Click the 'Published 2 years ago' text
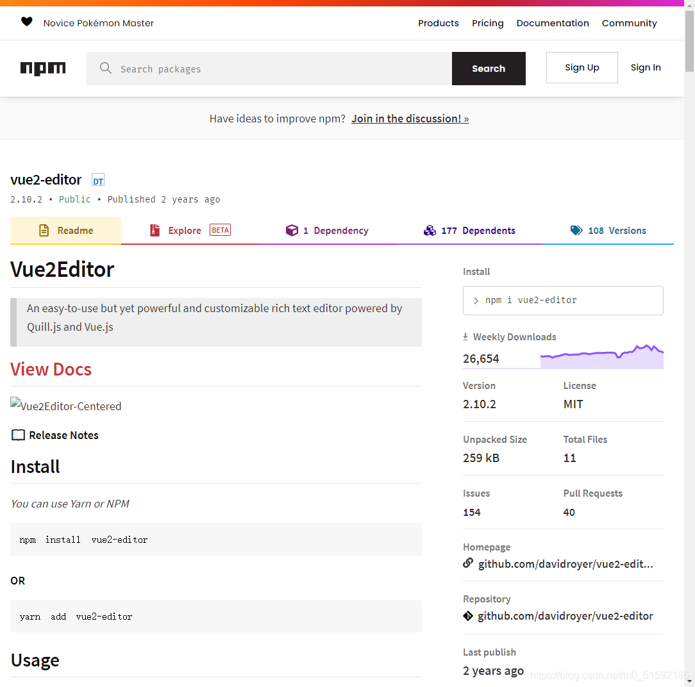This screenshot has width=695, height=687. coord(163,199)
